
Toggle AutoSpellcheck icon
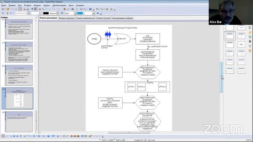pos(36,9)
